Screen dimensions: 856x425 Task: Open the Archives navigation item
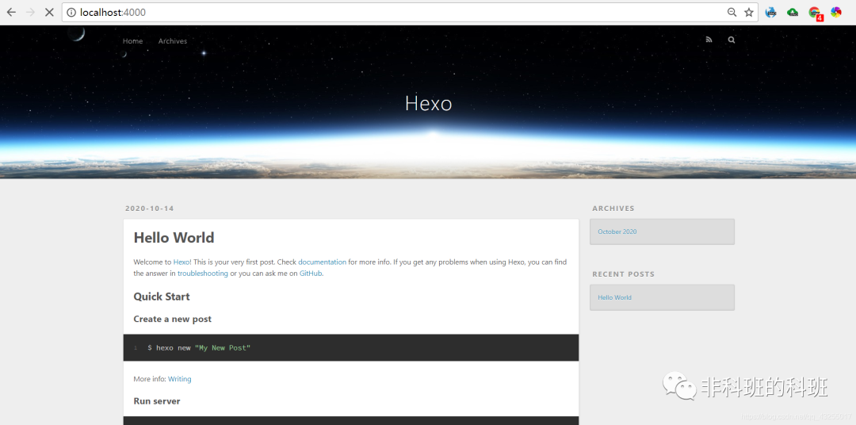tap(173, 41)
